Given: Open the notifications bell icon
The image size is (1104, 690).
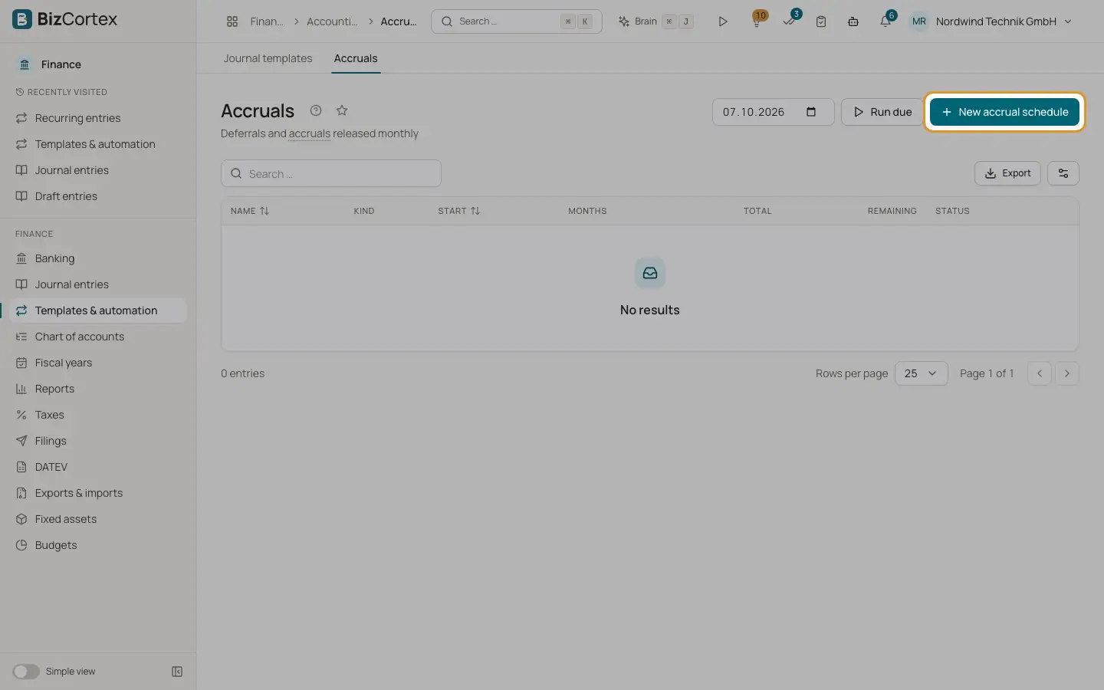Looking at the screenshot, I should coord(886,21).
